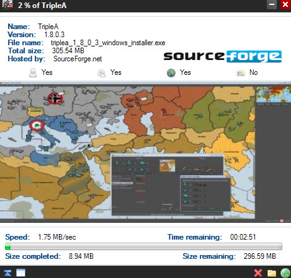Screen dimensions: 291x278
Task: Click the speed value 1.75 MB/sec
Action: coord(57,237)
